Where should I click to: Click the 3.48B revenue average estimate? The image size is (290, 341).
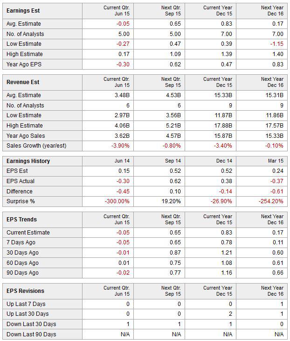(x=122, y=95)
